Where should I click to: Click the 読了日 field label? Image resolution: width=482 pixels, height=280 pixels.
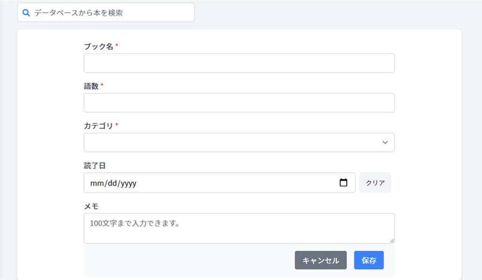[95, 166]
